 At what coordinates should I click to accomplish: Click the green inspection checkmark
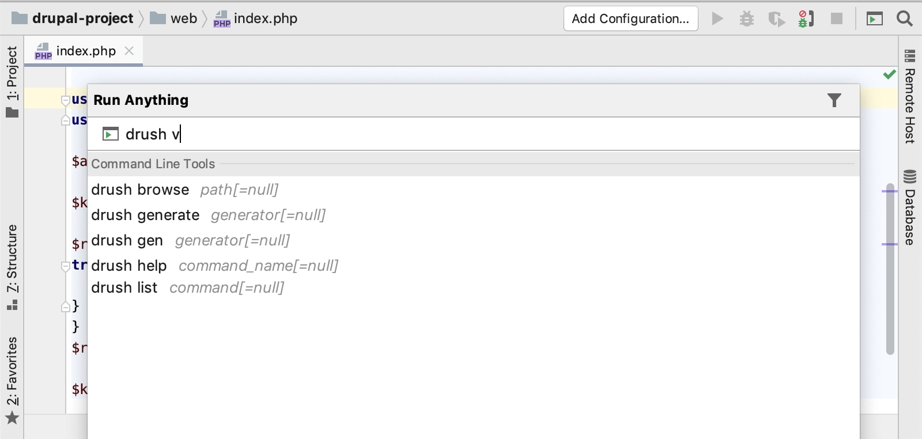coord(890,74)
